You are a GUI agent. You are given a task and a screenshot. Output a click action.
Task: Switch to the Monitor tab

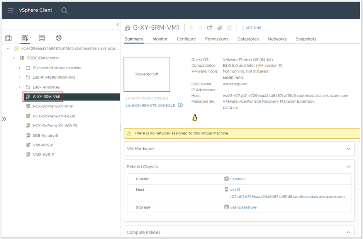(x=160, y=39)
